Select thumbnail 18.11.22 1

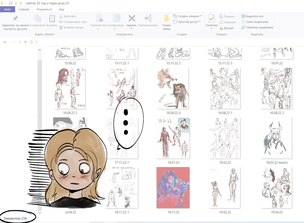tap(122, 188)
